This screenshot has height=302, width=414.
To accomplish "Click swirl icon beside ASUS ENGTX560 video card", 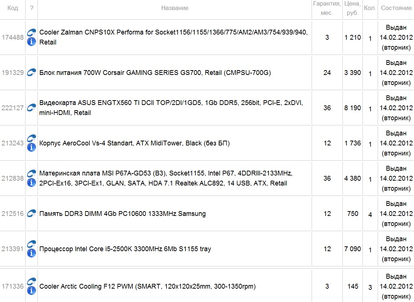I will [x=32, y=108].
